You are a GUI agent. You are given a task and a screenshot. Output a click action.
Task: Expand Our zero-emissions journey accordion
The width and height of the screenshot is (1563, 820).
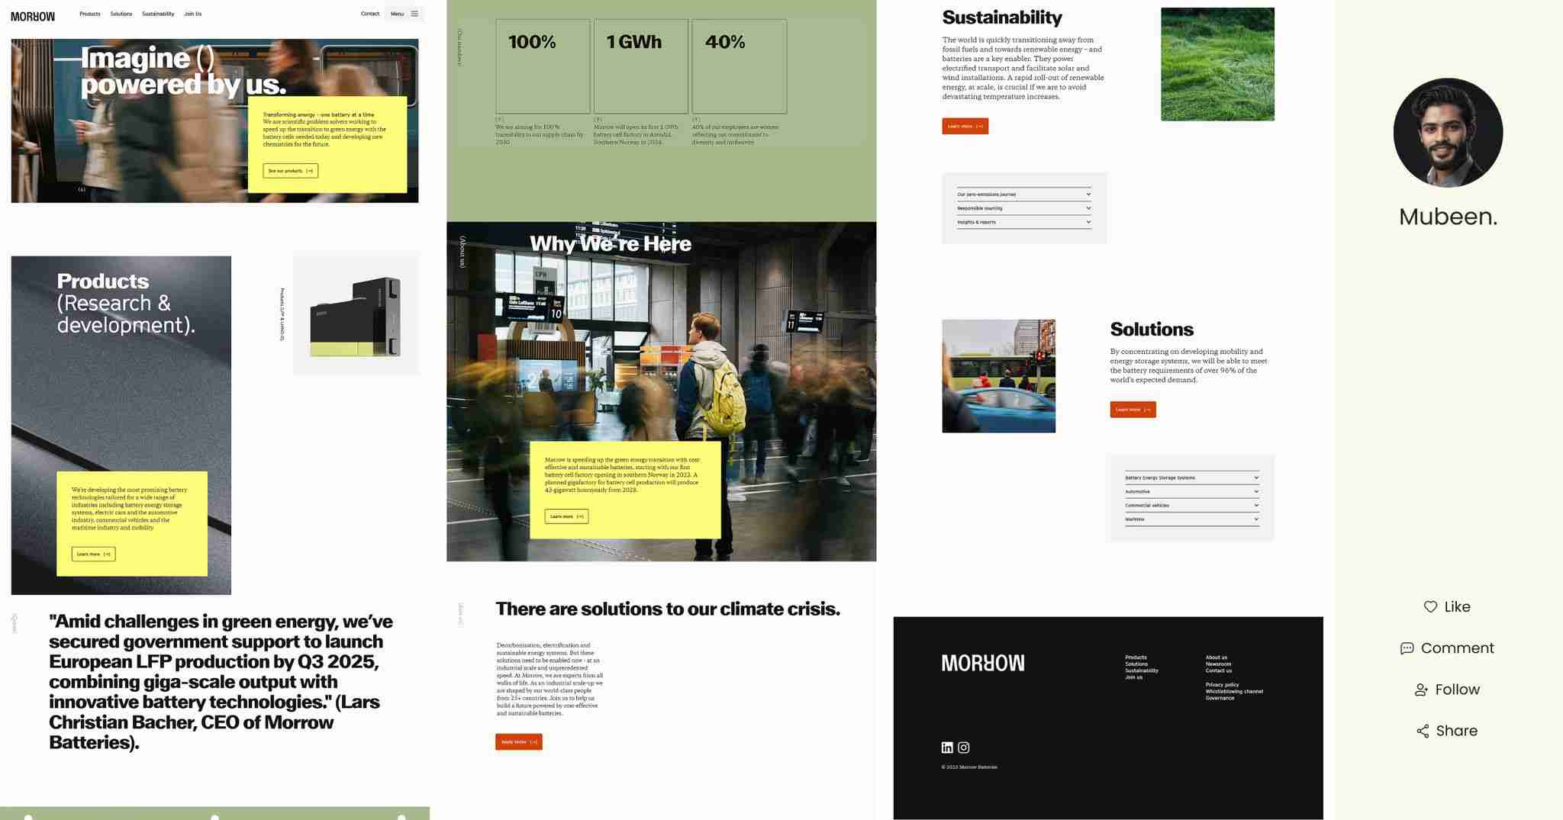(x=1023, y=195)
